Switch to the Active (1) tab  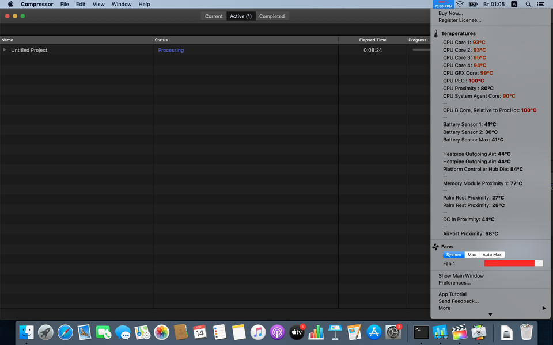click(x=241, y=16)
